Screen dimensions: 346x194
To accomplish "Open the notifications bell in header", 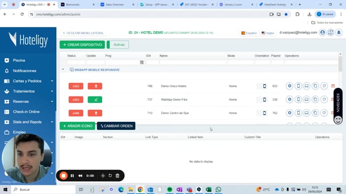I will (x=339, y=32).
